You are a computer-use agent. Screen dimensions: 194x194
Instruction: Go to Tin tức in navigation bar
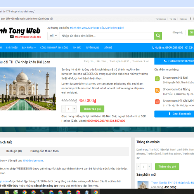point(77,48)
